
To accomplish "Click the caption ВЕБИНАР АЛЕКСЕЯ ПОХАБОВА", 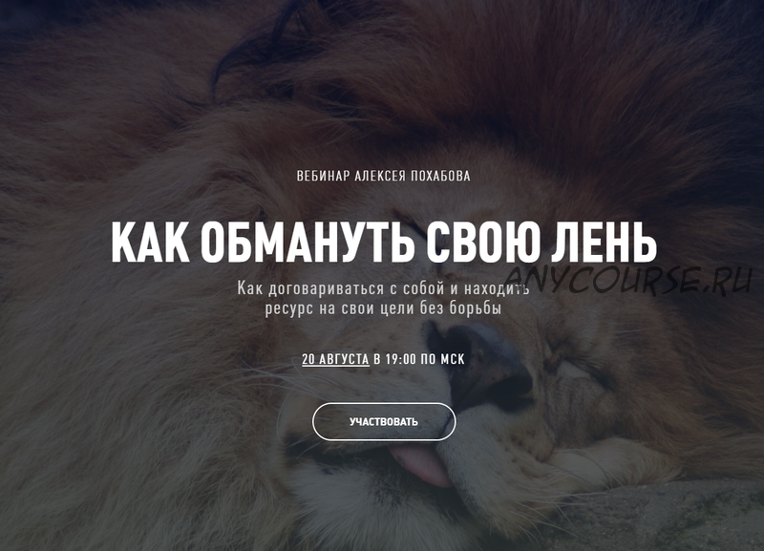I will [x=384, y=176].
